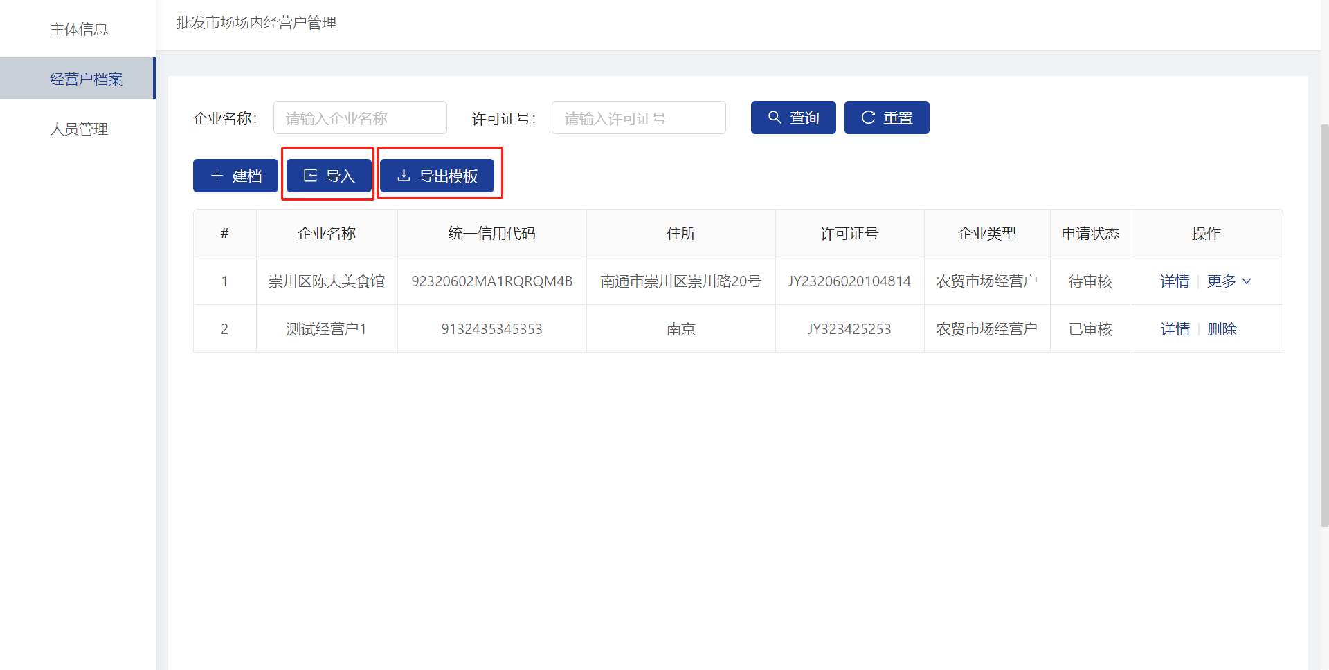The image size is (1329, 670).
Task: Click the 统一信用代码 column header
Action: click(x=491, y=234)
